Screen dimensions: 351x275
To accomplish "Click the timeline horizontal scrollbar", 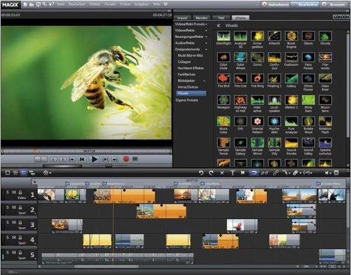I will point(106,266).
